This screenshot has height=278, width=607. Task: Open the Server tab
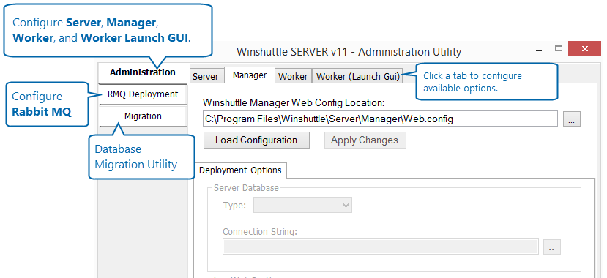[206, 76]
